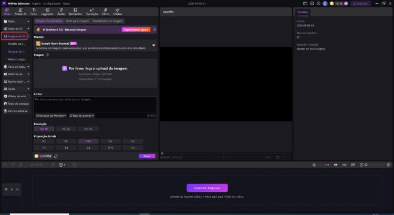Close the Seedream announcement banner
This screenshot has height=215, width=394.
click(x=153, y=29)
